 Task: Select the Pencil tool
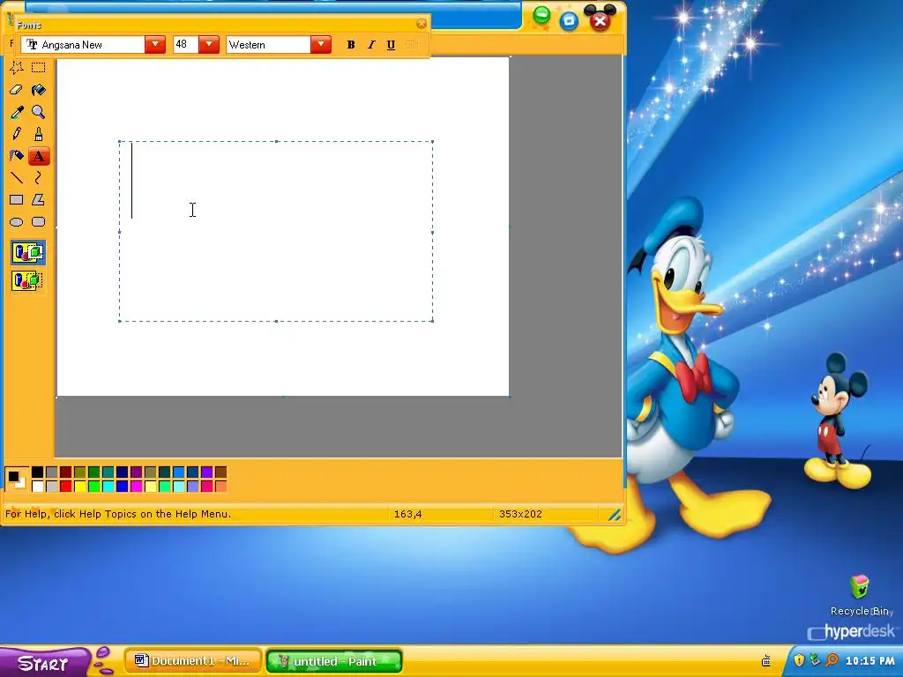pyautogui.click(x=16, y=134)
